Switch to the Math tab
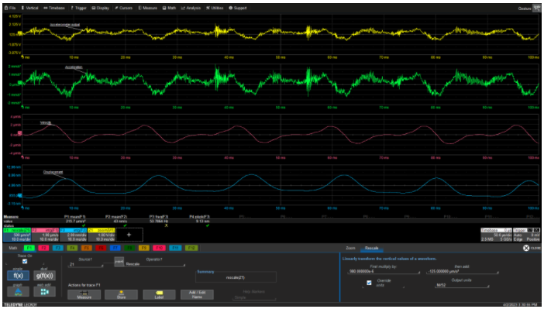Viewport: 544px width, 309px height. click(x=13, y=248)
